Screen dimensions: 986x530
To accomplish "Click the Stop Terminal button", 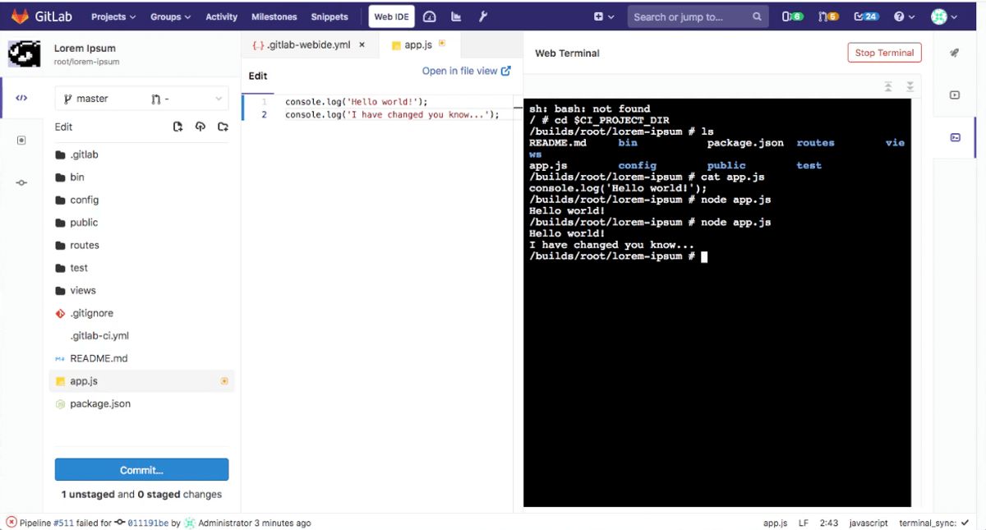I will [884, 52].
